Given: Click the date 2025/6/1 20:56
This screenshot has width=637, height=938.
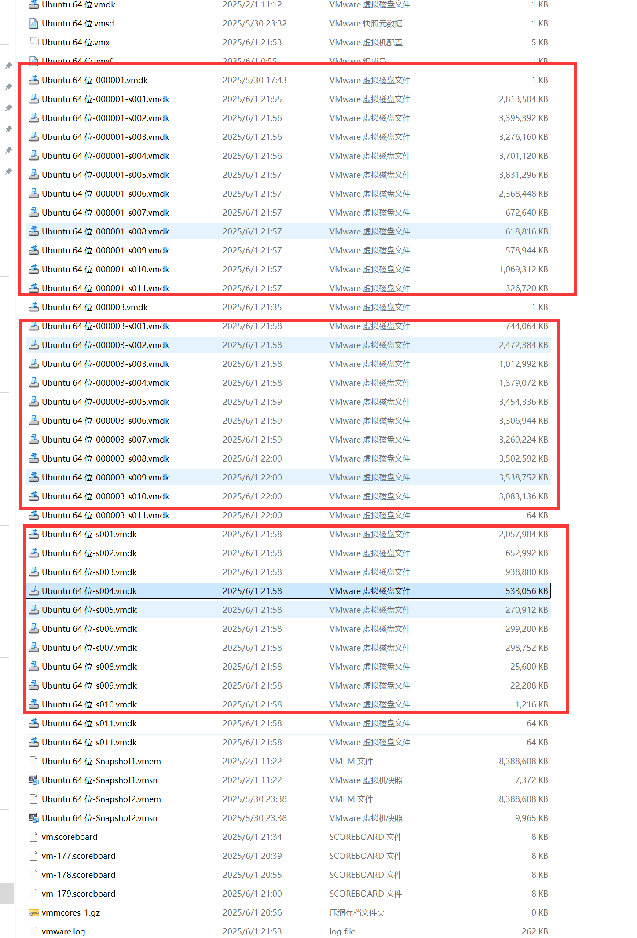Looking at the screenshot, I should (252, 912).
